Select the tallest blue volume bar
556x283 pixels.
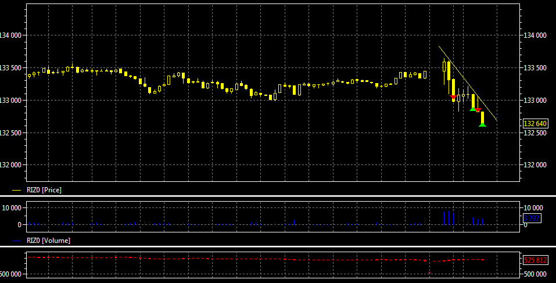click(x=458, y=217)
